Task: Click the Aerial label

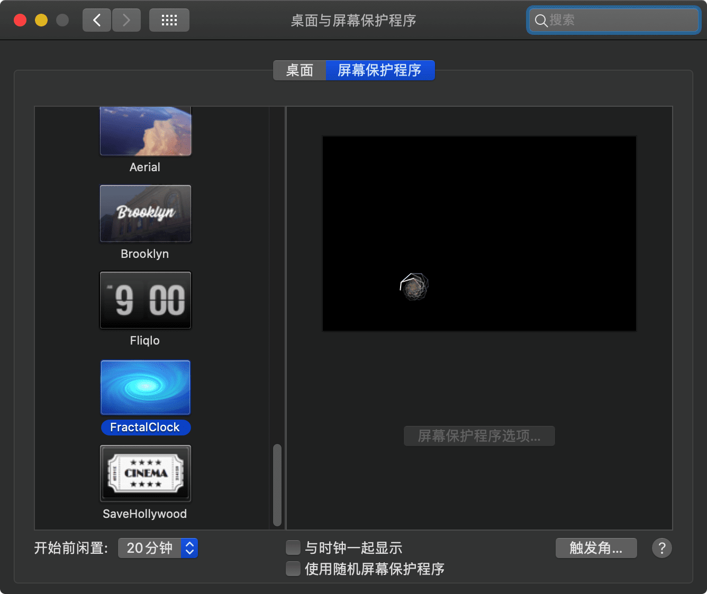Action: [145, 167]
